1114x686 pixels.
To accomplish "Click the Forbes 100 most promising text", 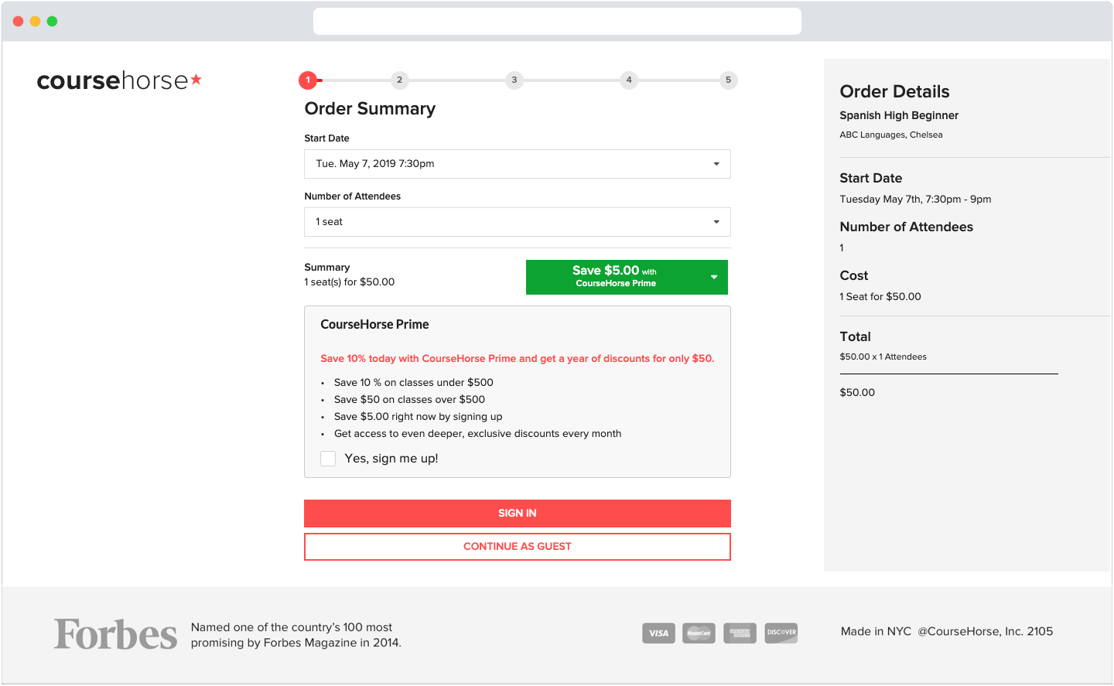I will click(296, 635).
